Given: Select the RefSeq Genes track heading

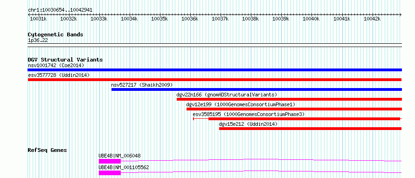Looking at the screenshot, I should coord(48,150).
